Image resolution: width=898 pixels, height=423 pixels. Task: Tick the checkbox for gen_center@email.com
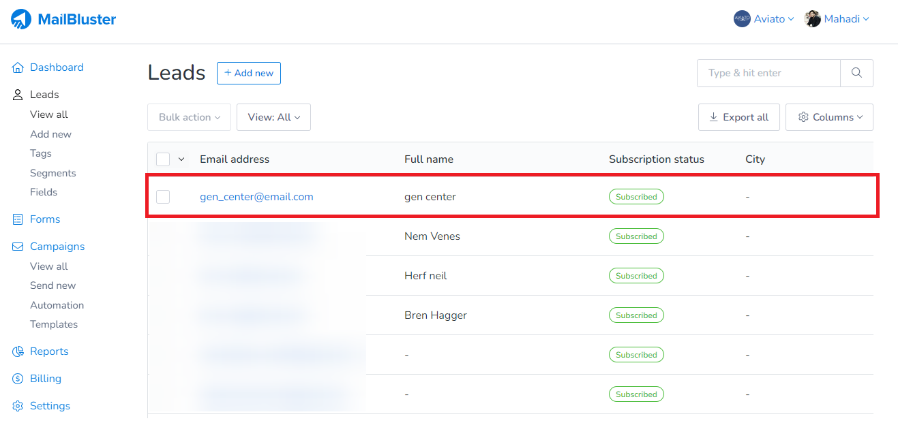point(162,196)
